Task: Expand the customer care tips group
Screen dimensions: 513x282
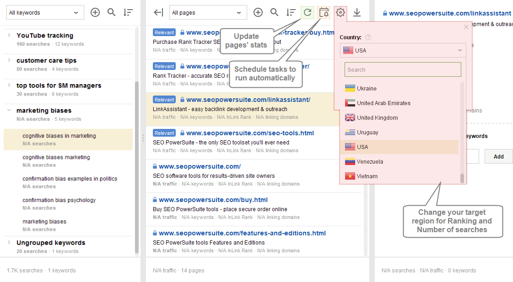Action: [9, 60]
